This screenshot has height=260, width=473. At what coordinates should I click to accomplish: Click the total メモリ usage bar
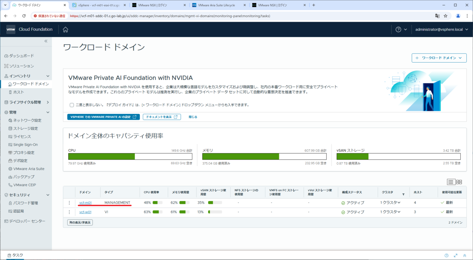264,156
